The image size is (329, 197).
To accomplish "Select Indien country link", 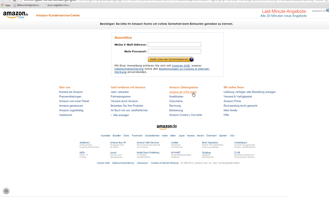I will point(165,136).
